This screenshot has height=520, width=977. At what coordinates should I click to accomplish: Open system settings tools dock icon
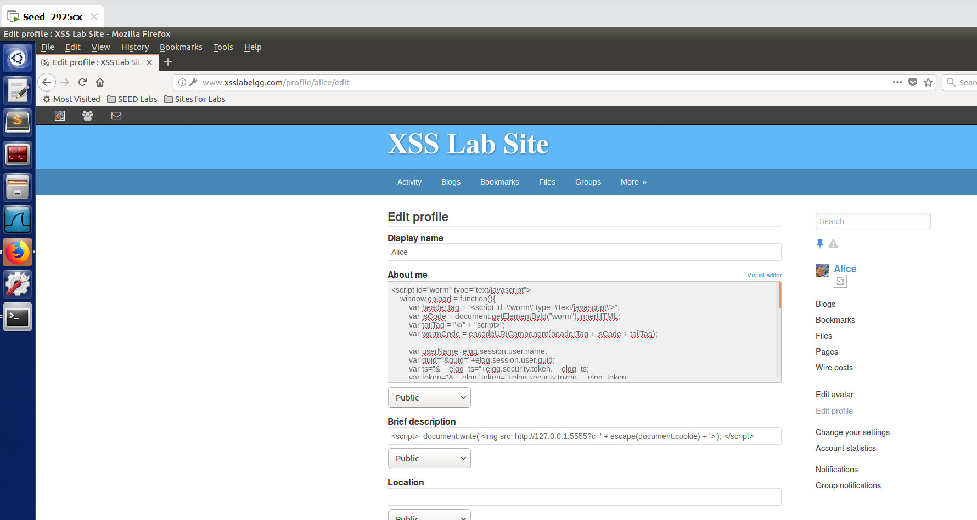pos(18,284)
